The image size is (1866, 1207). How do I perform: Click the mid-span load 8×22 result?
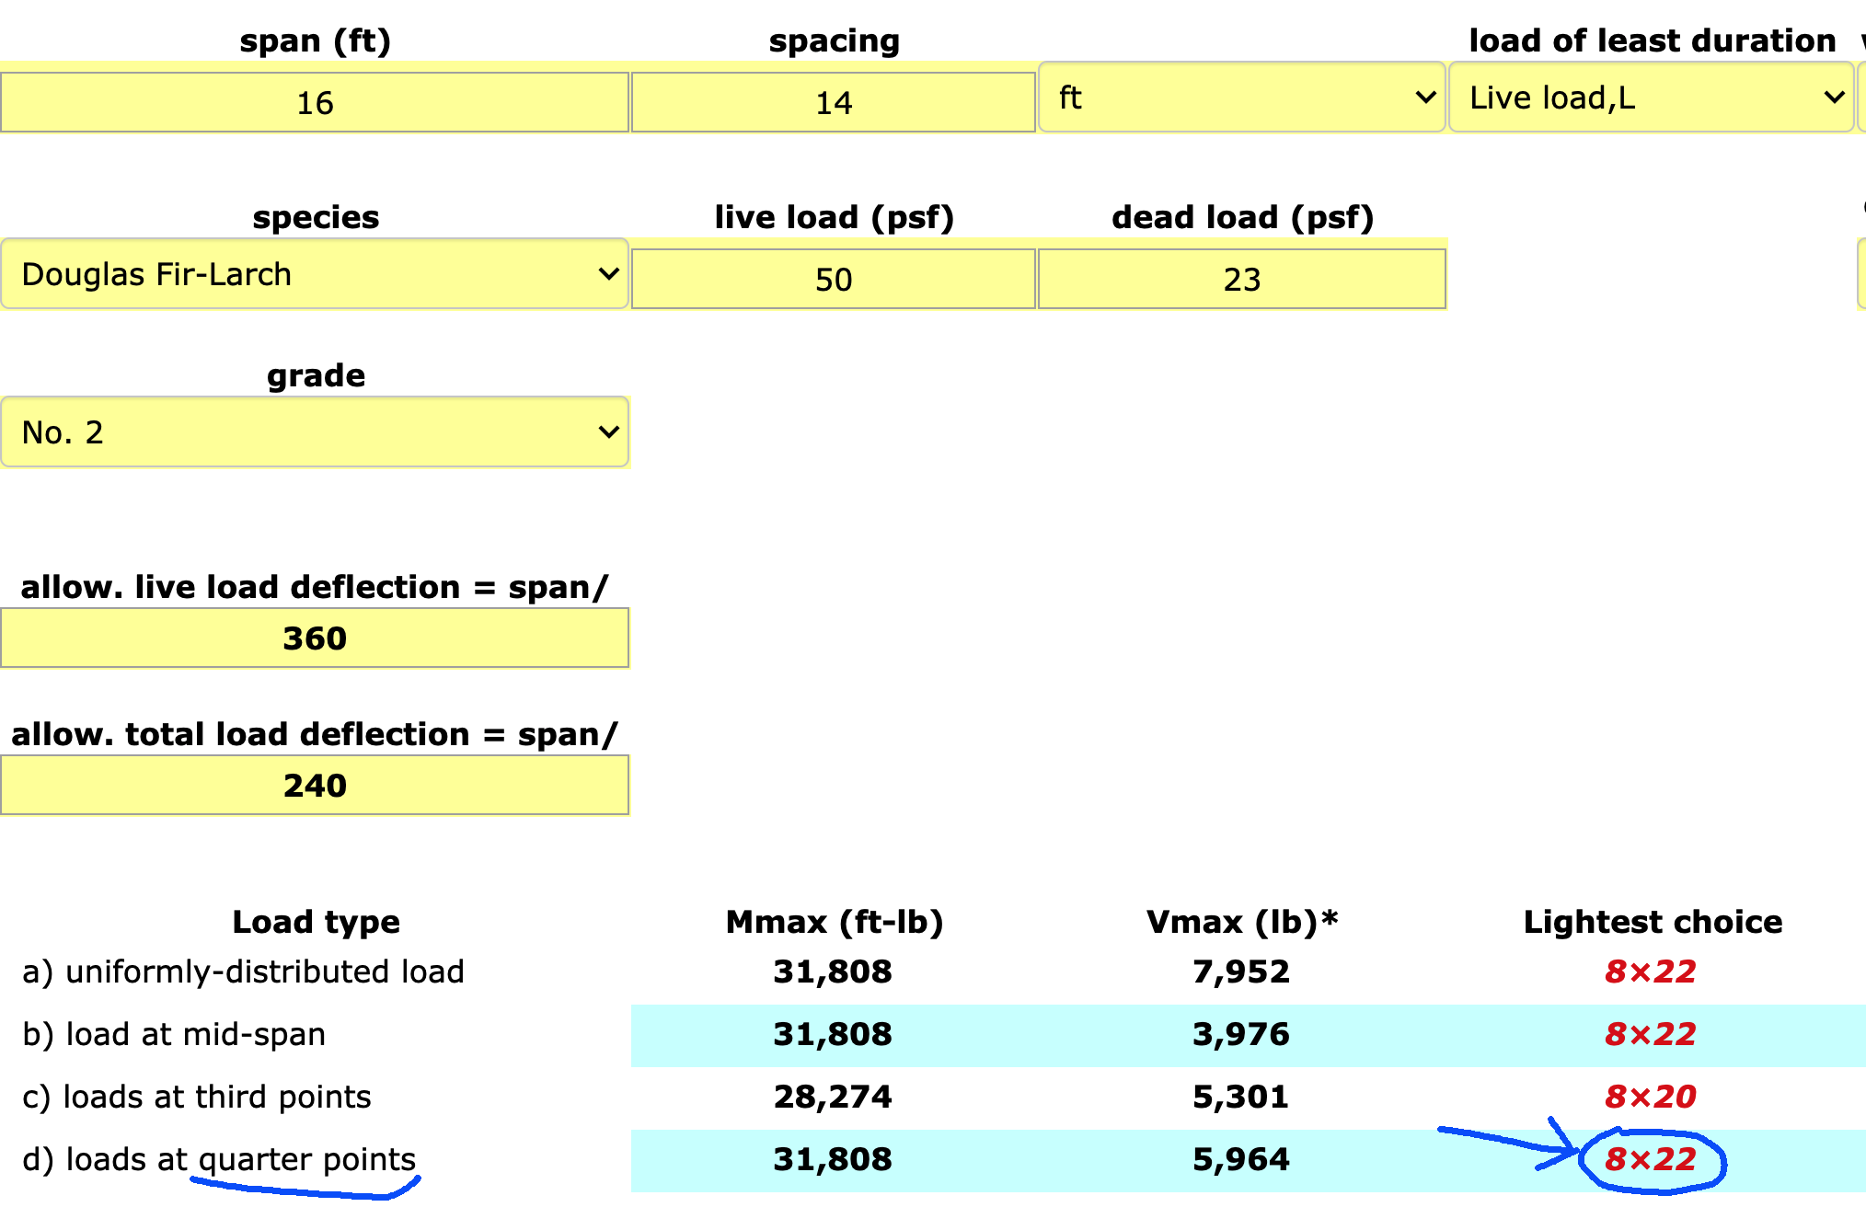(x=1650, y=1034)
